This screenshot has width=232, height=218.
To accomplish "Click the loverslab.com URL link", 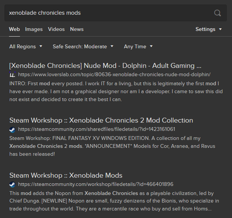I will tap(114, 75).
